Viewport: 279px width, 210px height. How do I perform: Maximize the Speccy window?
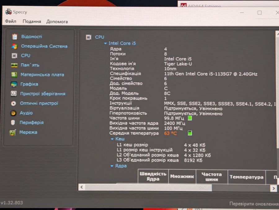coord(259,13)
